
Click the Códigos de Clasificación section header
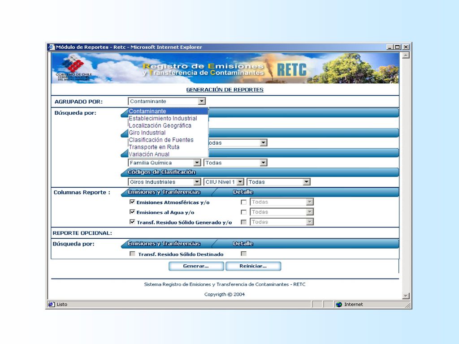coord(161,172)
